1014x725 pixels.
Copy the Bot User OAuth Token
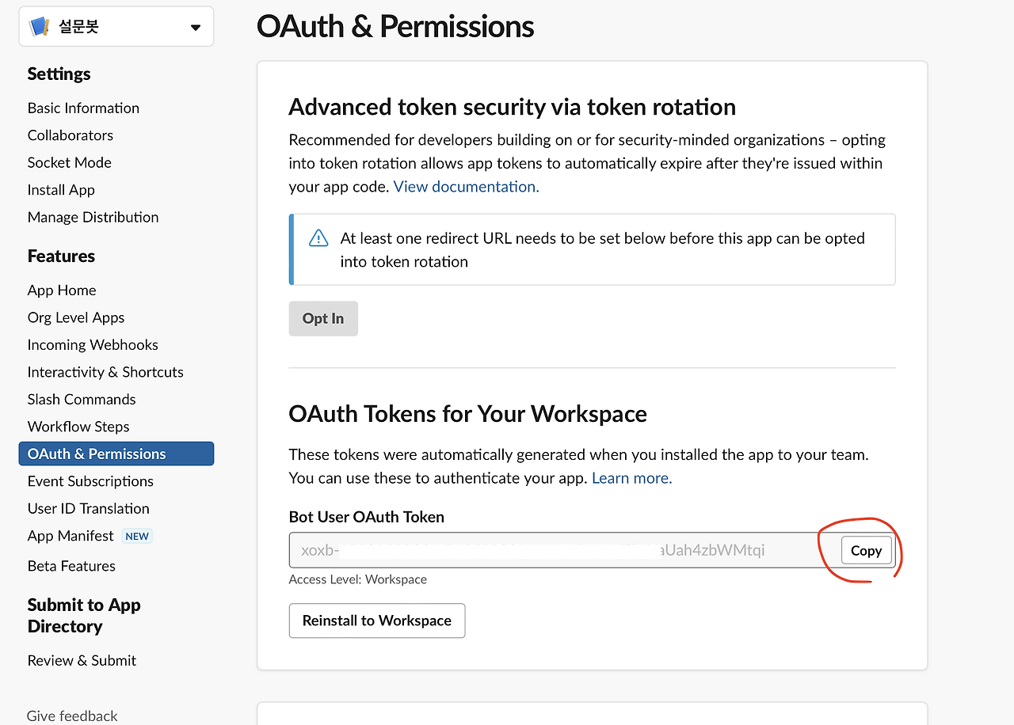point(866,551)
